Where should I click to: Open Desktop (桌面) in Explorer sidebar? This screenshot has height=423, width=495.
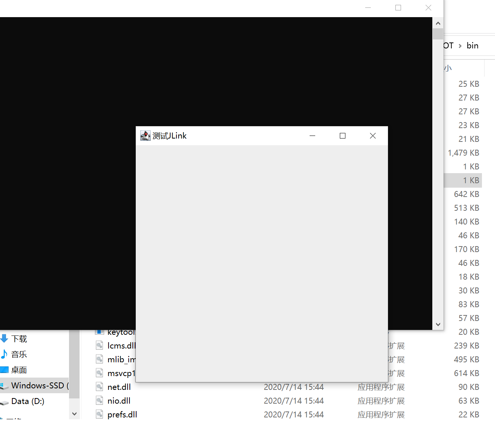[x=19, y=370]
